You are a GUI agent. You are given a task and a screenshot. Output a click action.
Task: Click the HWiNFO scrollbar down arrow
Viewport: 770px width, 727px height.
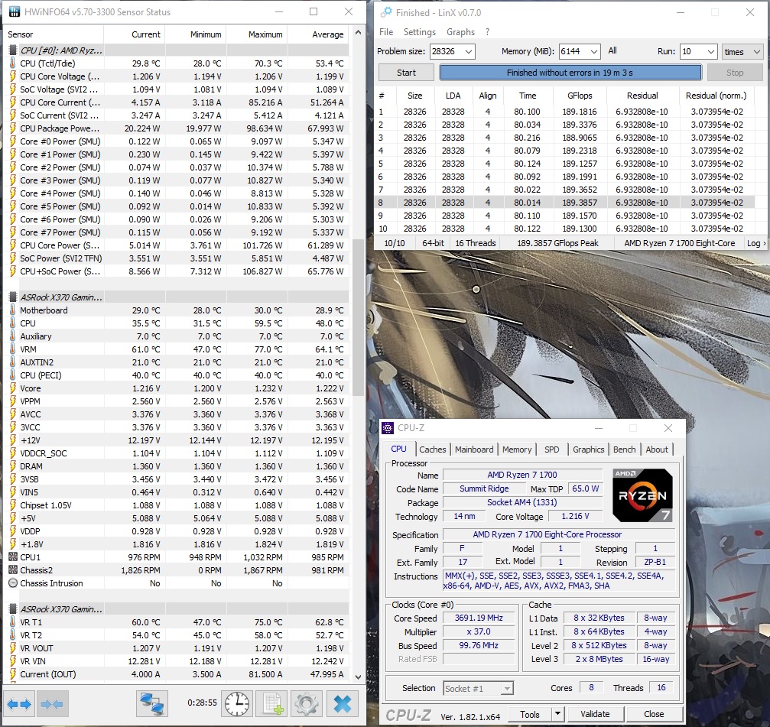coord(359,677)
